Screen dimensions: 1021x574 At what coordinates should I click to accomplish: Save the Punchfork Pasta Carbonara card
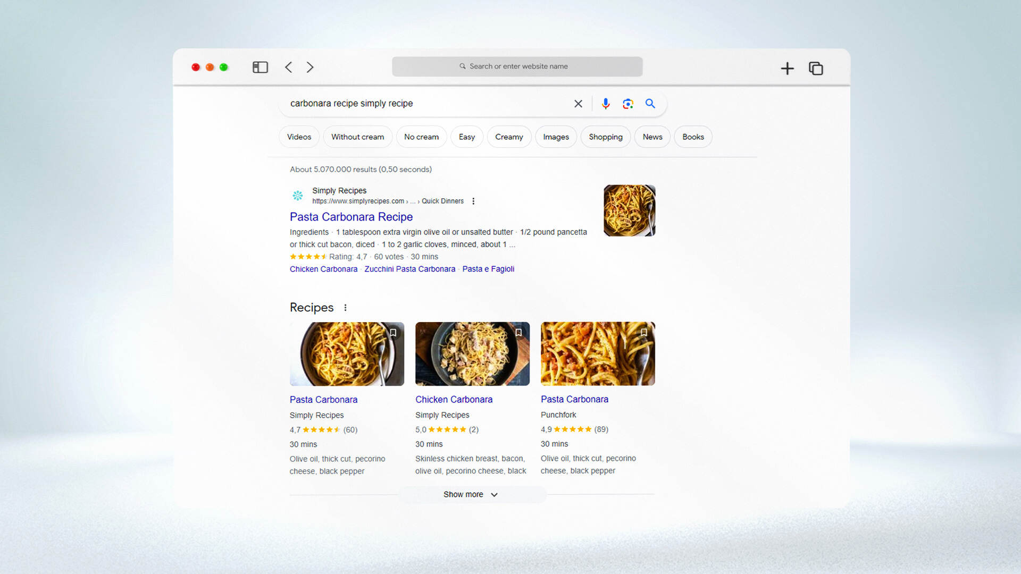pos(643,333)
